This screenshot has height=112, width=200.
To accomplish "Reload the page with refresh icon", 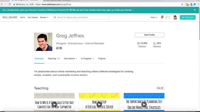I will click(10, 4).
